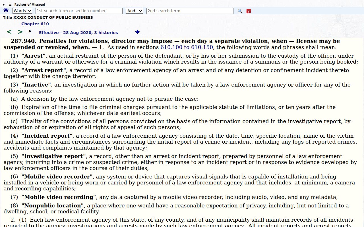Open the And operator dropdown
The width and height of the screenshot is (364, 227).
(134, 11)
